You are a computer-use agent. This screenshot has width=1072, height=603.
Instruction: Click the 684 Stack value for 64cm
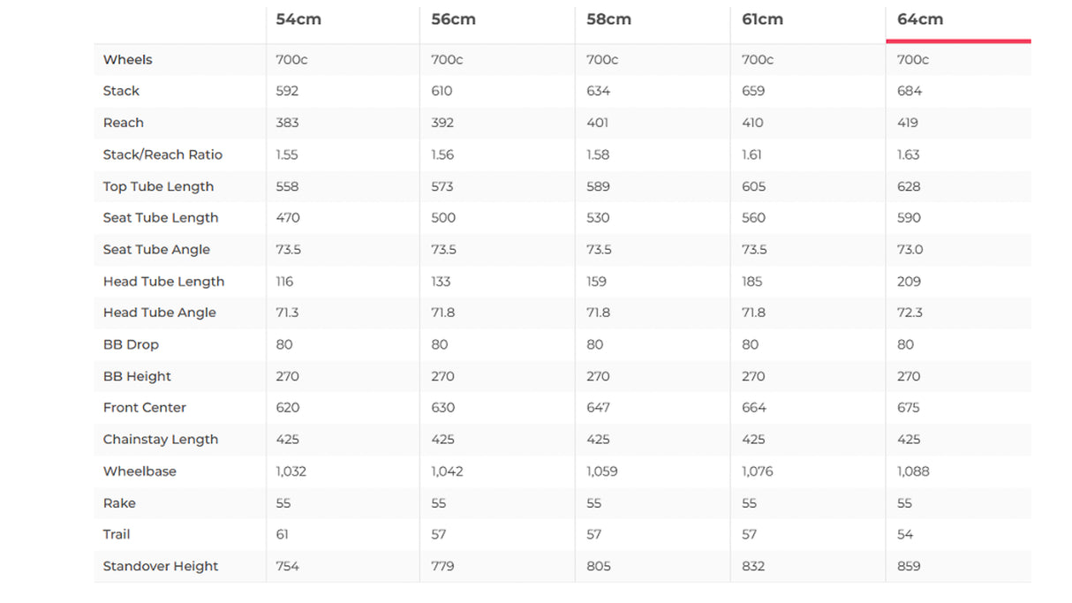click(910, 91)
